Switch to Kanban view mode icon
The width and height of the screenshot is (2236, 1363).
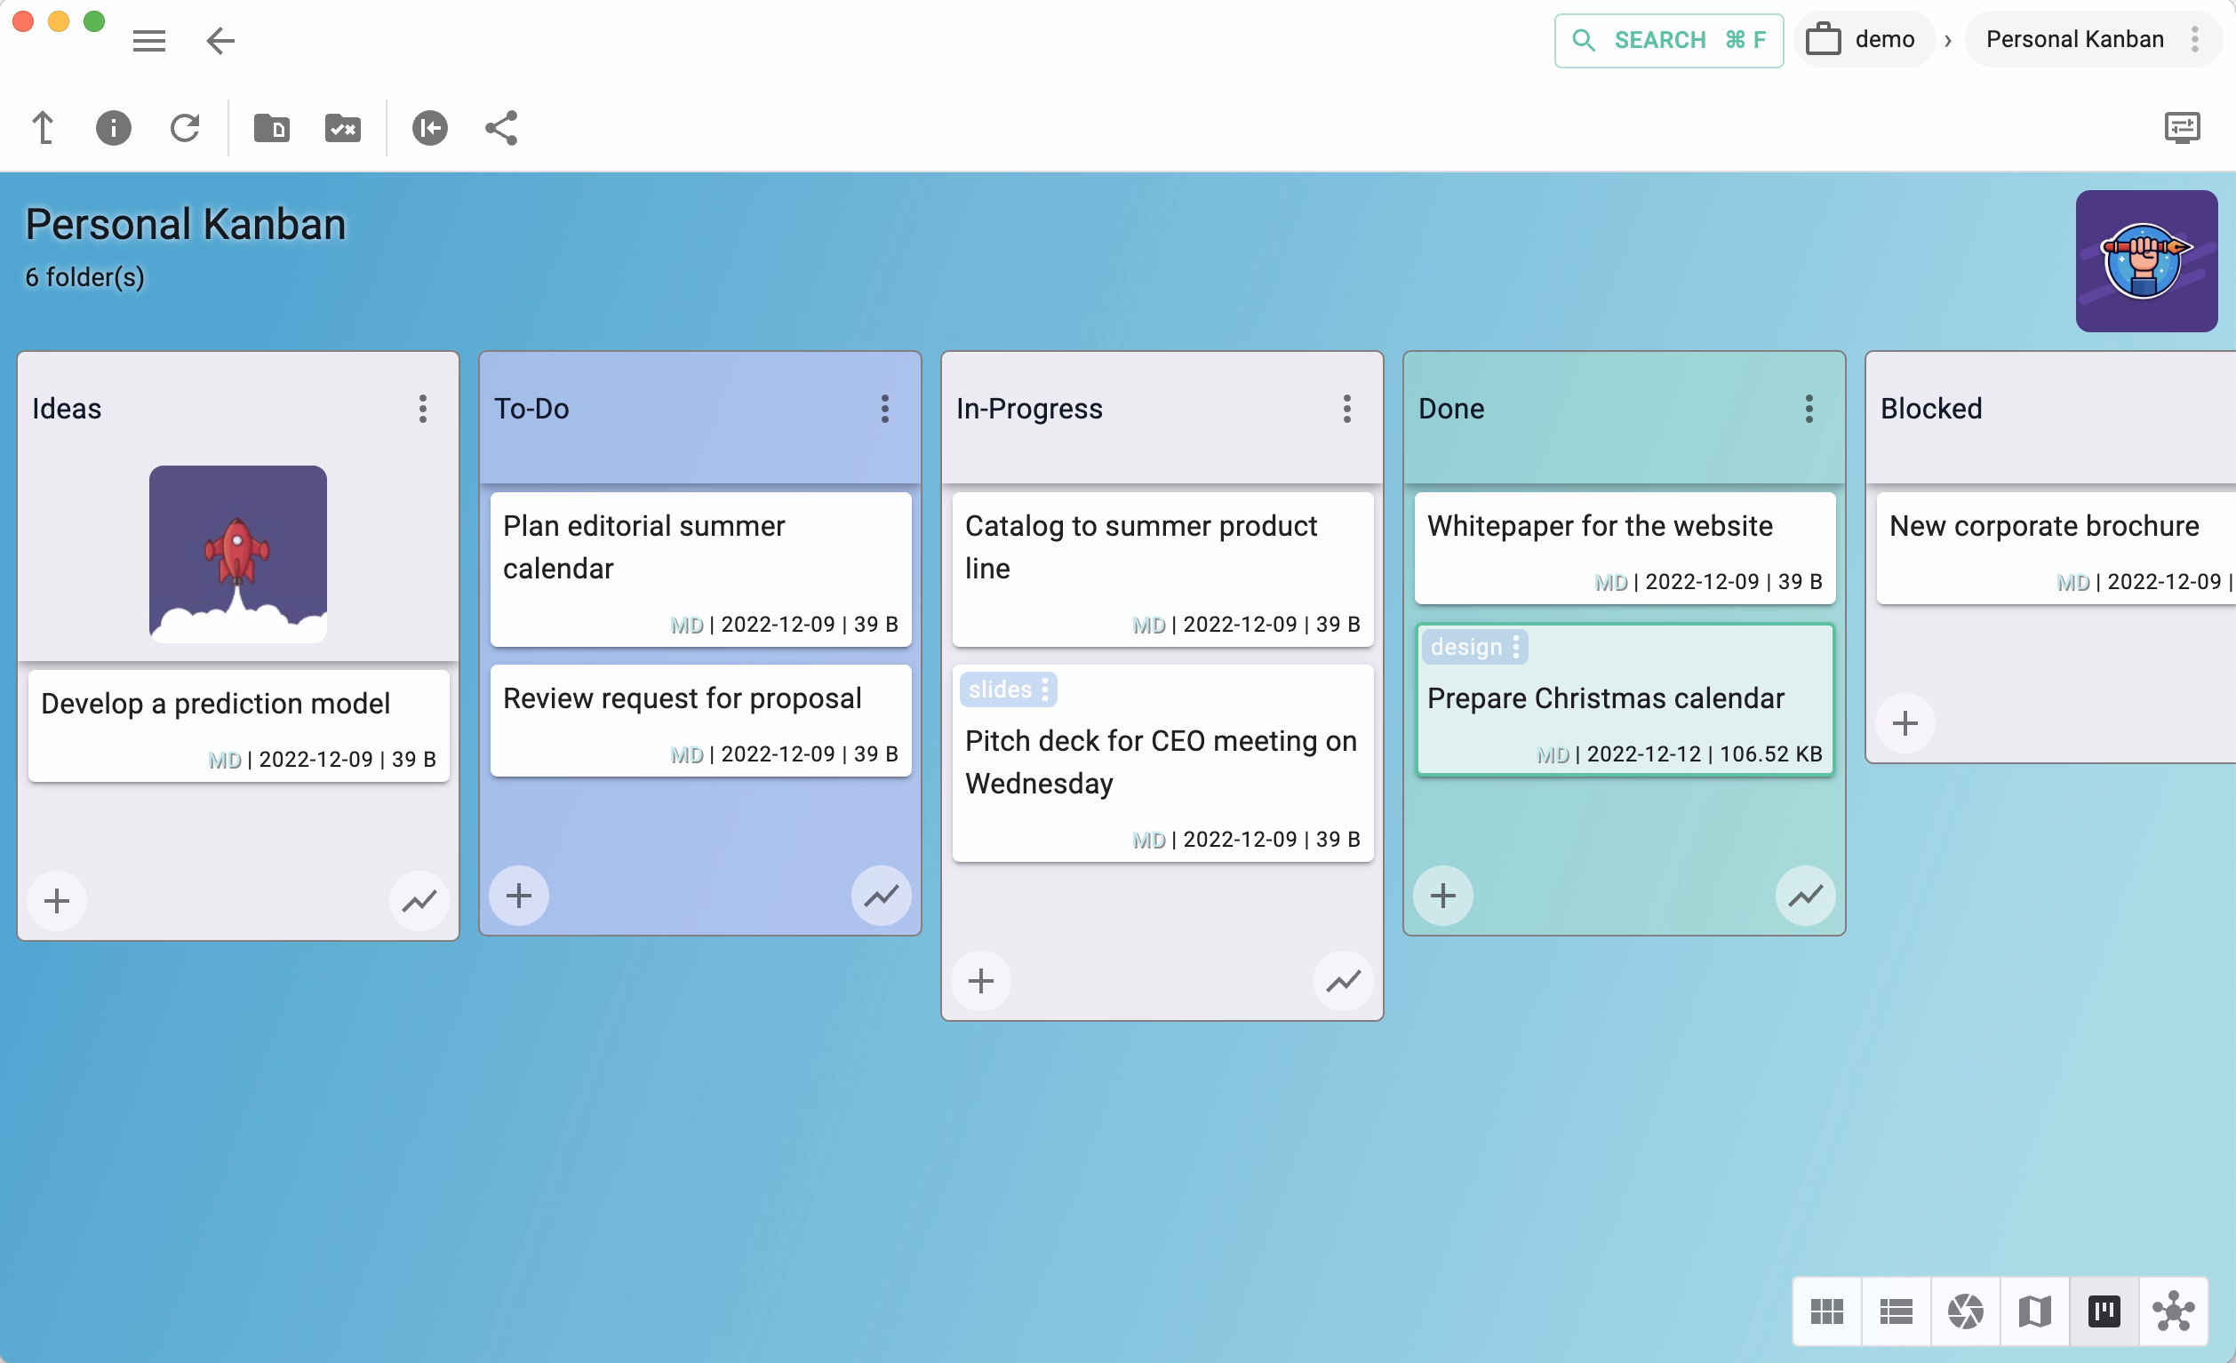pyautogui.click(x=2104, y=1311)
